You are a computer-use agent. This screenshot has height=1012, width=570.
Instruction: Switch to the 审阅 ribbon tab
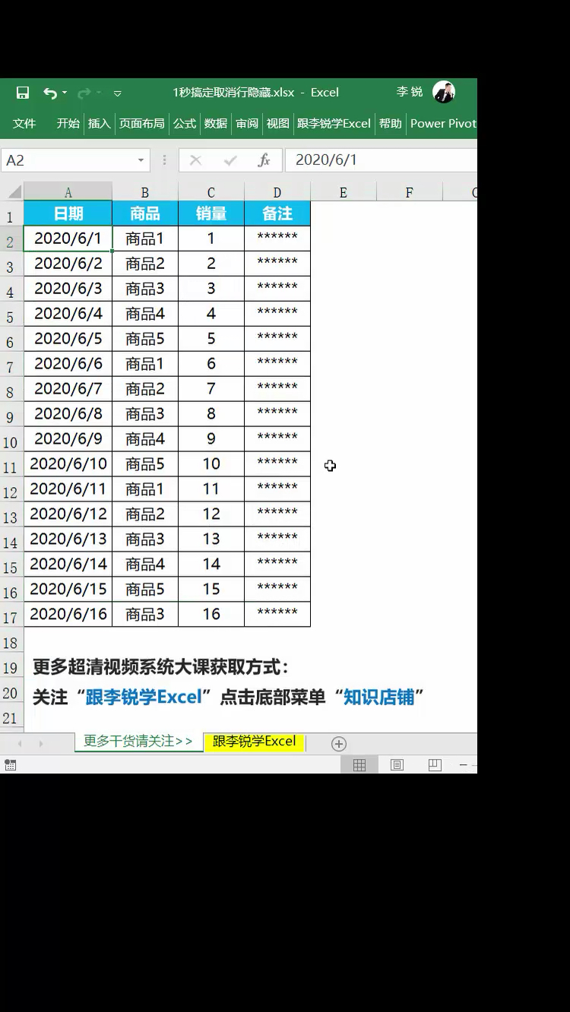(247, 123)
